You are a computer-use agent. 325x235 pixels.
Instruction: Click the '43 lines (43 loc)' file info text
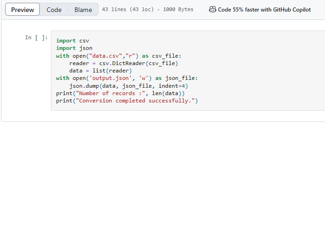pos(128,10)
